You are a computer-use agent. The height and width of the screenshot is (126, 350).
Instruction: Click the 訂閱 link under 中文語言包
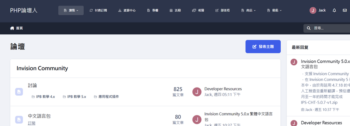pos(31,123)
